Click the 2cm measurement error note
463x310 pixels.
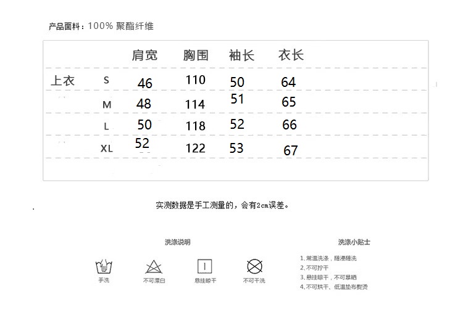[x=222, y=205]
